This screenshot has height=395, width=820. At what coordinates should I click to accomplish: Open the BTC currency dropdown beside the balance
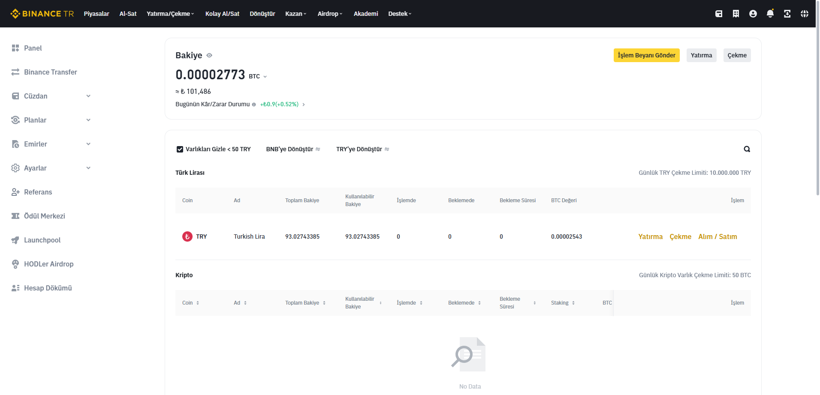pyautogui.click(x=265, y=77)
